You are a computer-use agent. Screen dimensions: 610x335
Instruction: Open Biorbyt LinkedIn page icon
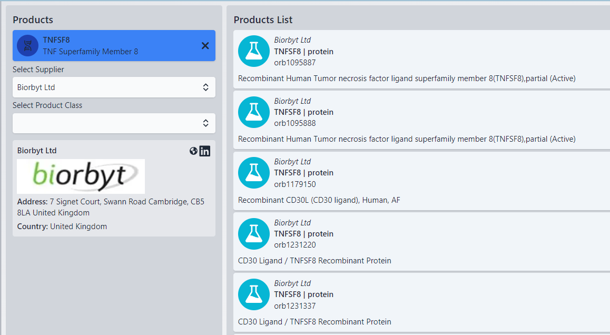(204, 151)
